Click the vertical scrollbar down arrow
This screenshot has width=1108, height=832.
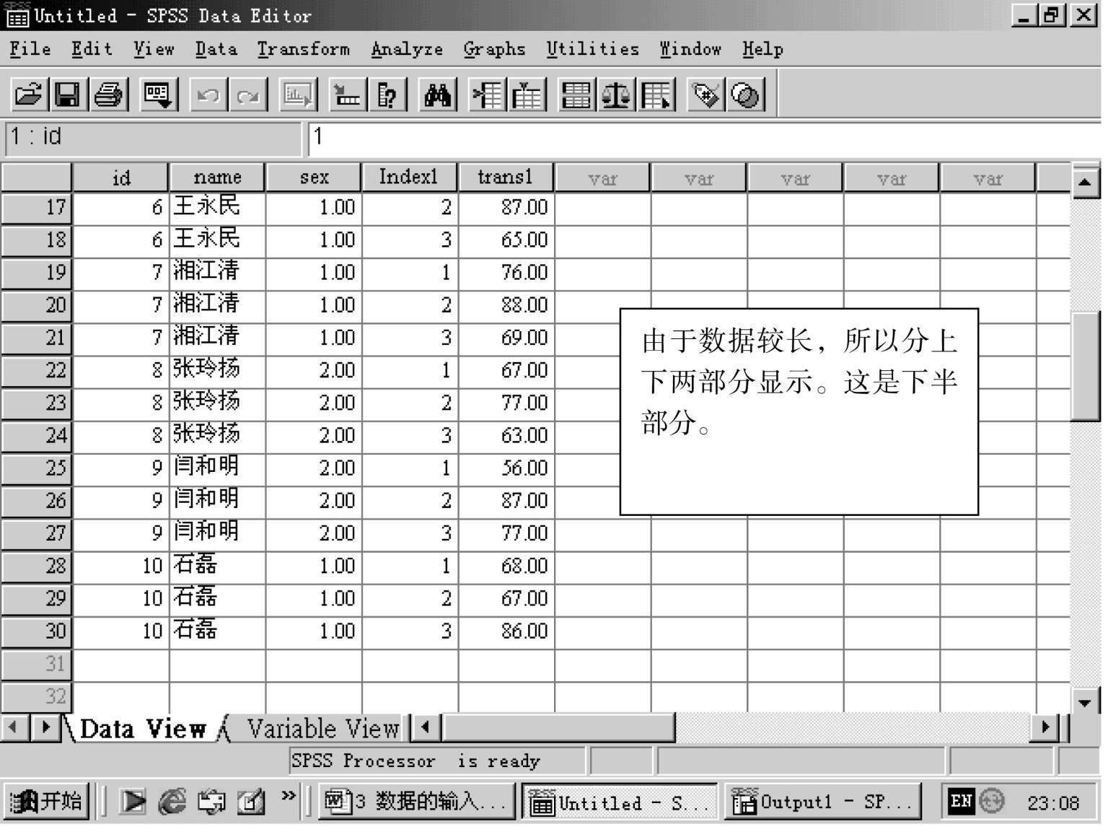[1084, 701]
